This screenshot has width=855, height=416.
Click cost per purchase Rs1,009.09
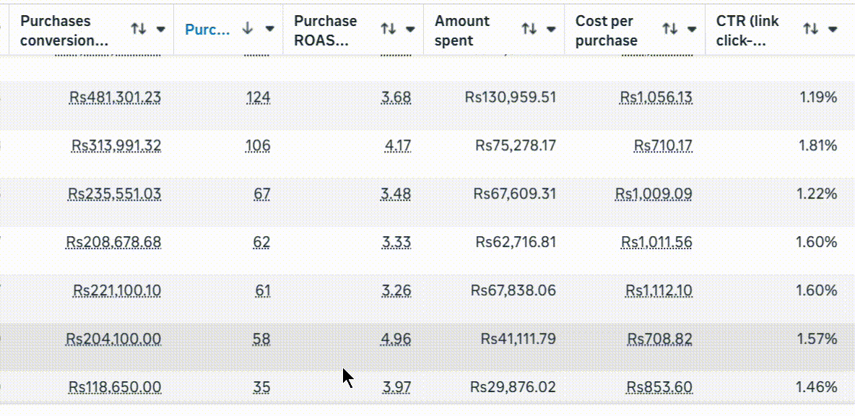coord(654,194)
